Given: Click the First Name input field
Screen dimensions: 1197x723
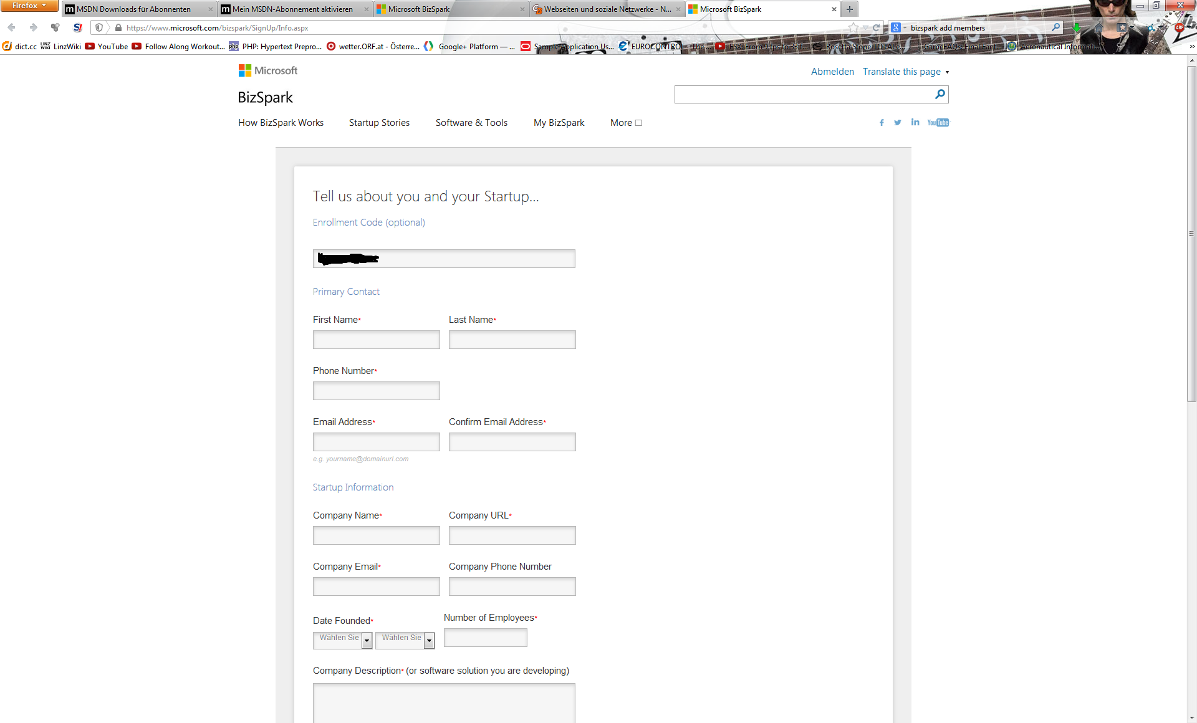Looking at the screenshot, I should (376, 340).
